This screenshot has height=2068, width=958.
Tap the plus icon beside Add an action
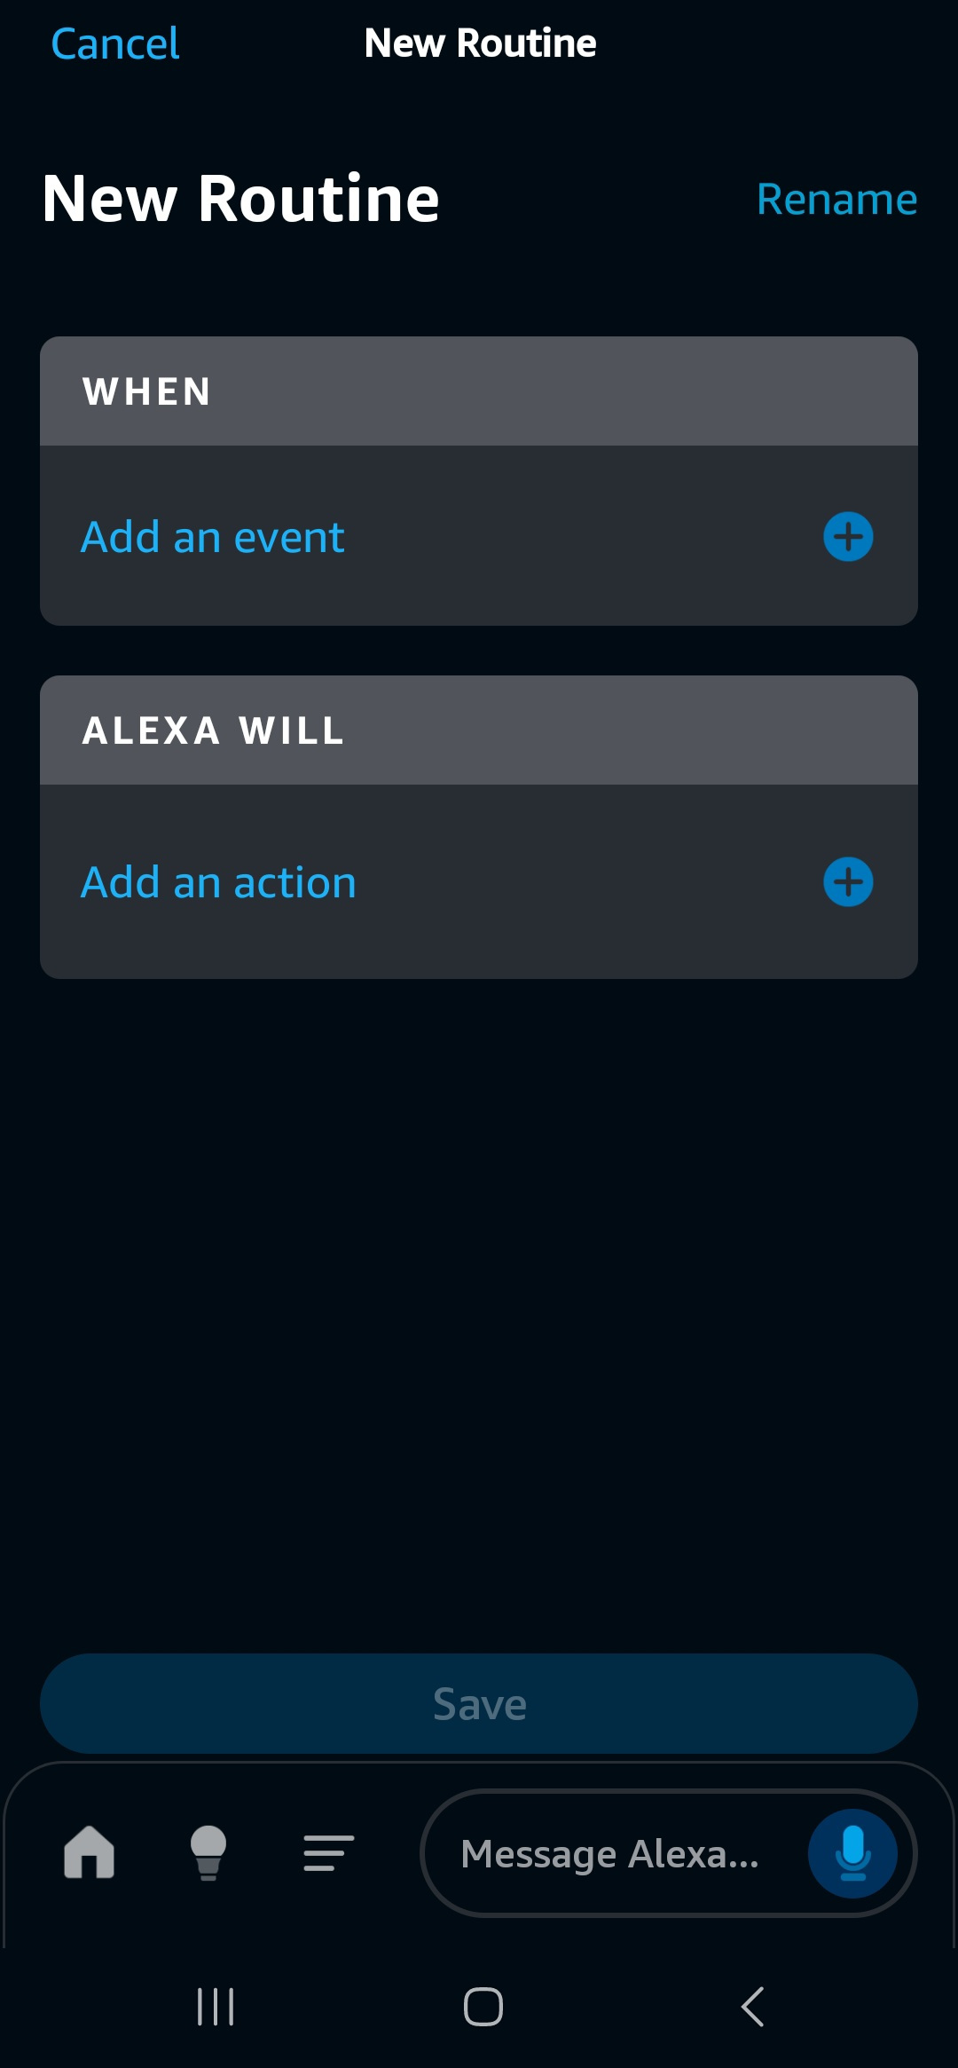point(848,882)
